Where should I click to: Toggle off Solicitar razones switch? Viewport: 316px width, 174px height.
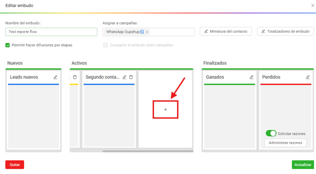[271, 134]
